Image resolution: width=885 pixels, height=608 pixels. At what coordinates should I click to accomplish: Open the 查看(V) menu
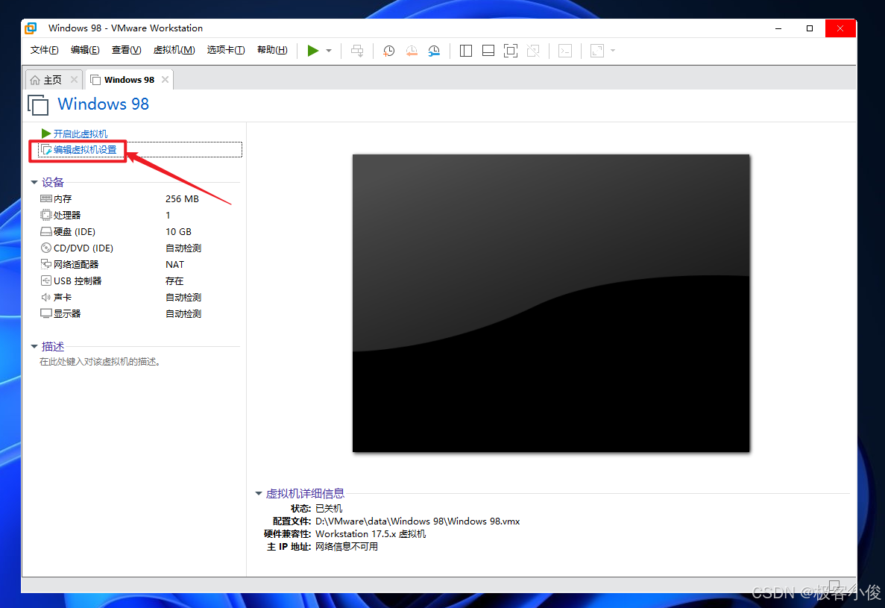(x=126, y=50)
